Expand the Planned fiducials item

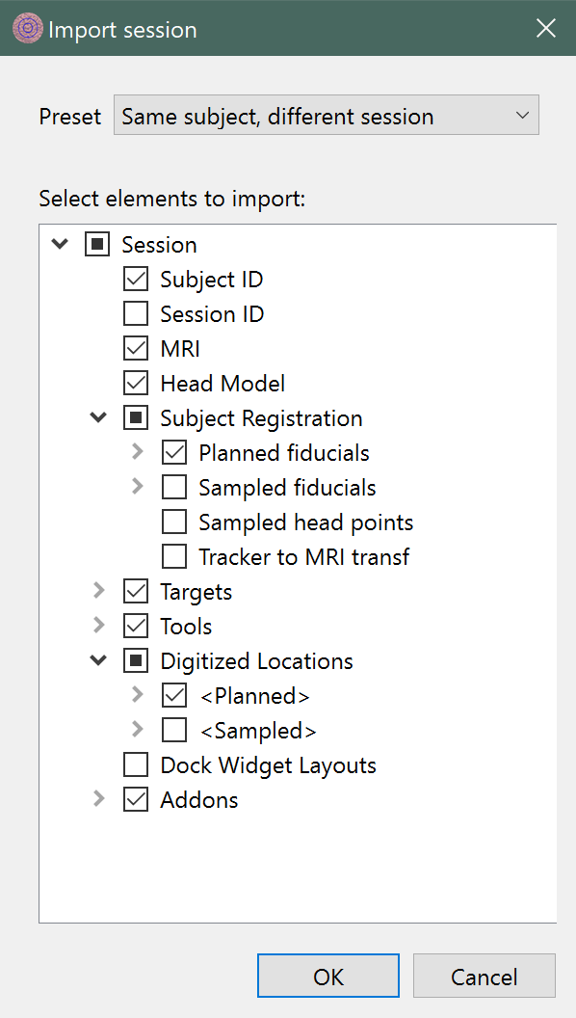tap(137, 452)
